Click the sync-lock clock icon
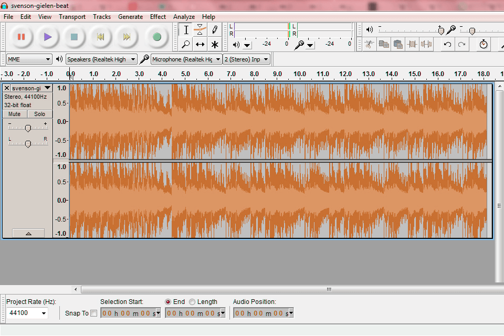 click(484, 44)
